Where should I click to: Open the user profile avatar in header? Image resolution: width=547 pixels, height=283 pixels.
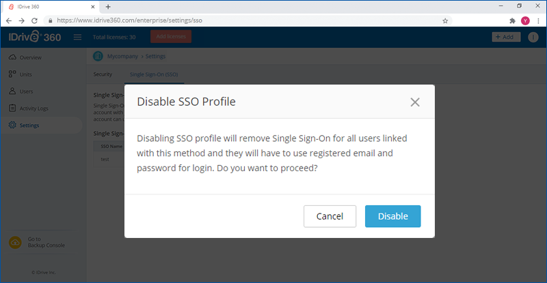[533, 37]
